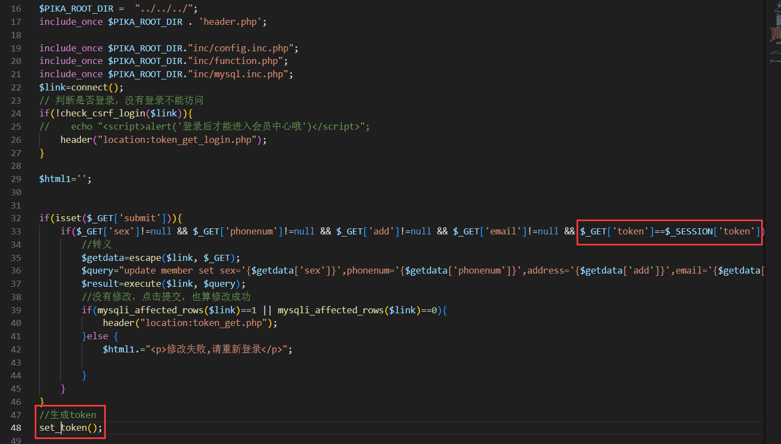Click line number 28 in the gutter
The image size is (781, 444).
[x=15, y=166]
